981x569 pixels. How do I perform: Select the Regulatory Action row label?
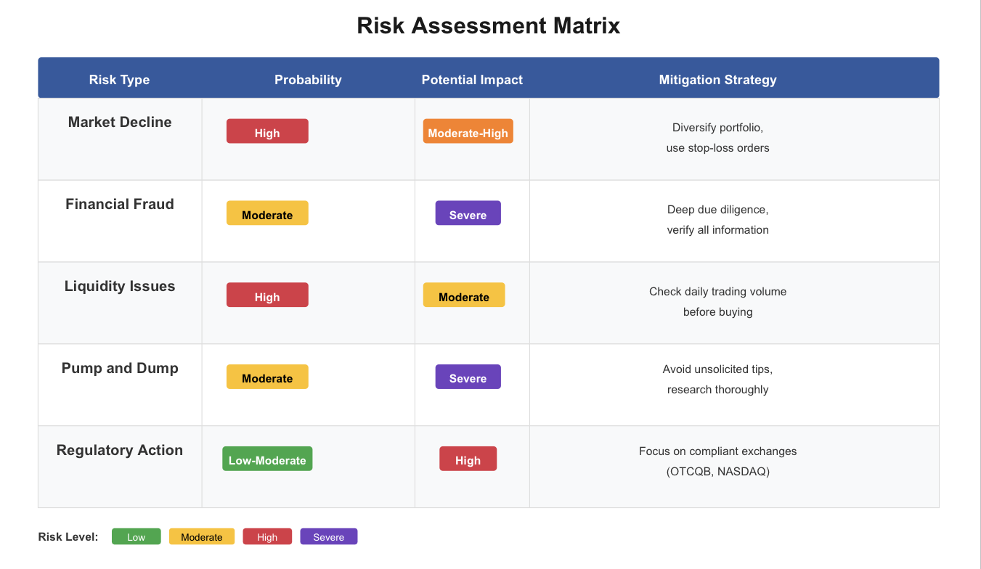click(120, 450)
